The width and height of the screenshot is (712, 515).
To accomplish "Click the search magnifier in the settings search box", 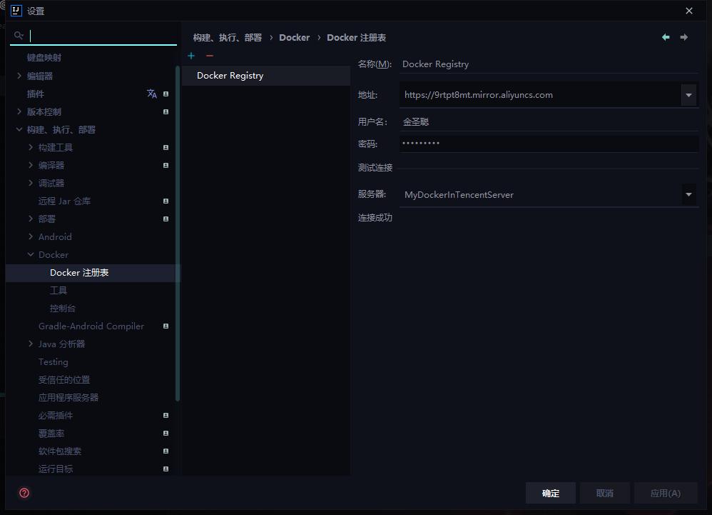I will point(19,35).
